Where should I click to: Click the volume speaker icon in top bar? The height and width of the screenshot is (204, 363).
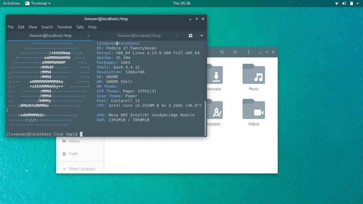(344, 4)
